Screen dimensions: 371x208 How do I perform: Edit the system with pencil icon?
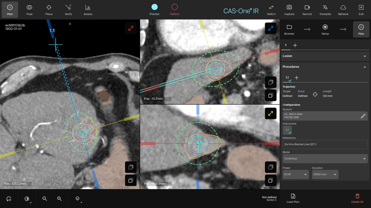(x=363, y=116)
